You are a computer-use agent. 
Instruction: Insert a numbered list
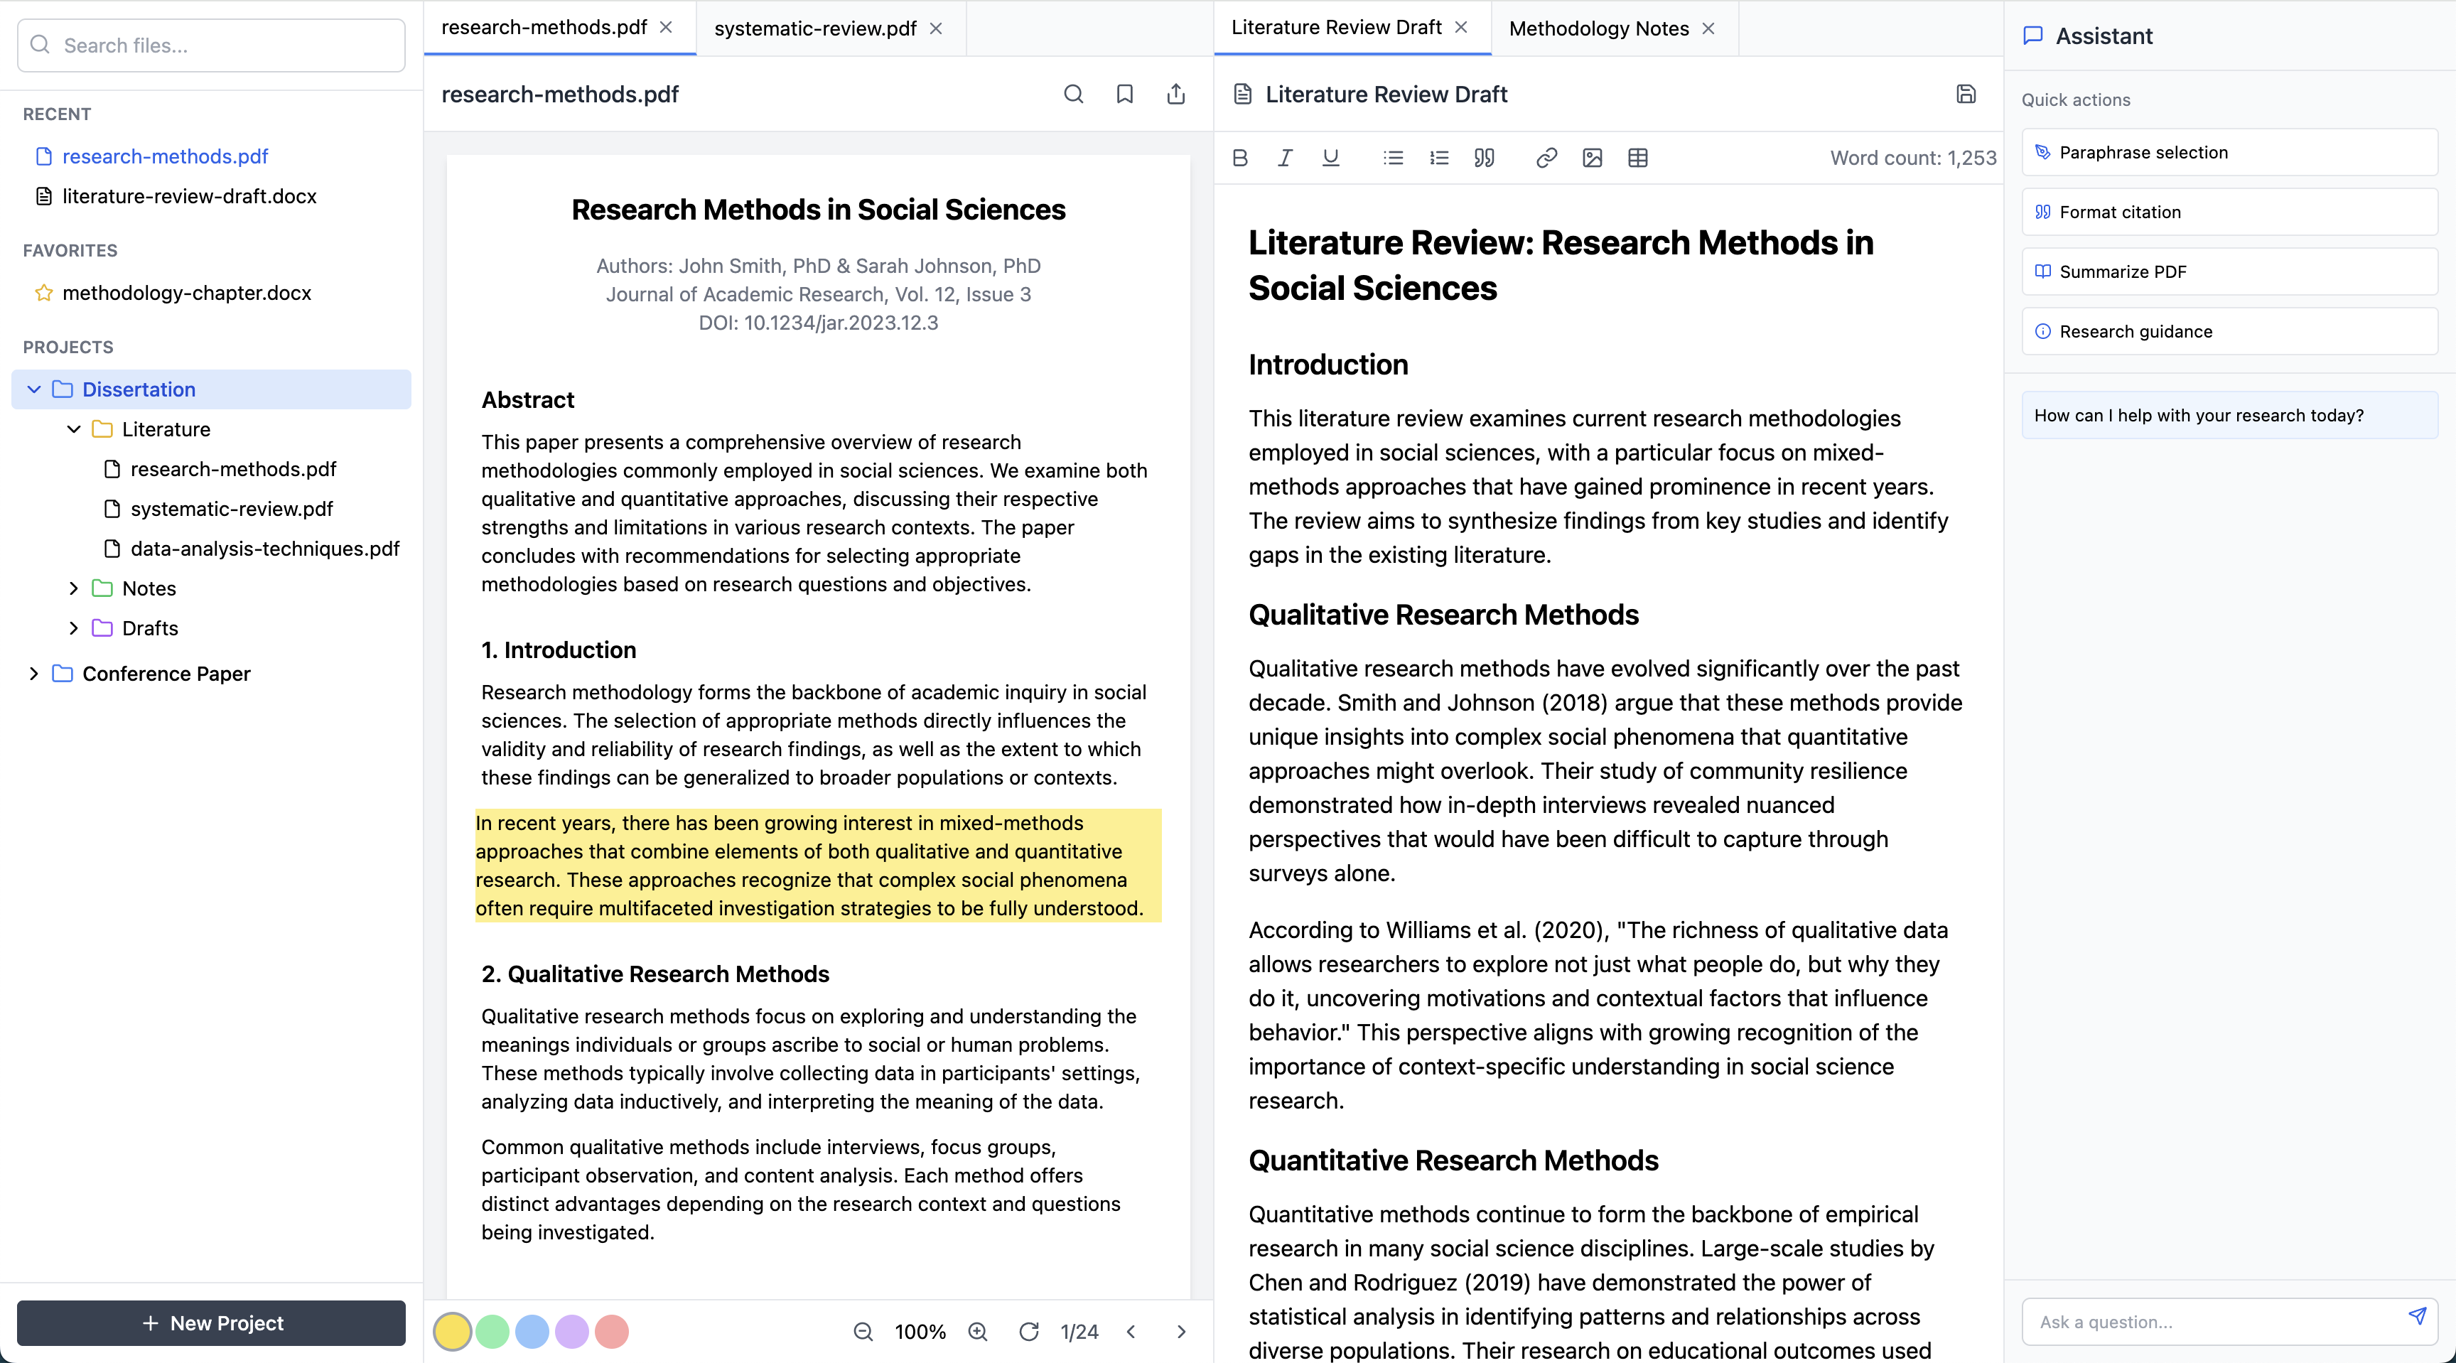pos(1440,158)
